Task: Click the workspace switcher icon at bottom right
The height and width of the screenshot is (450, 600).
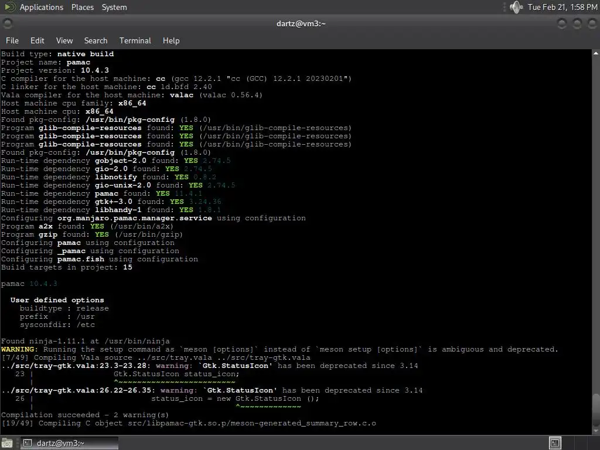Action: tap(555, 443)
